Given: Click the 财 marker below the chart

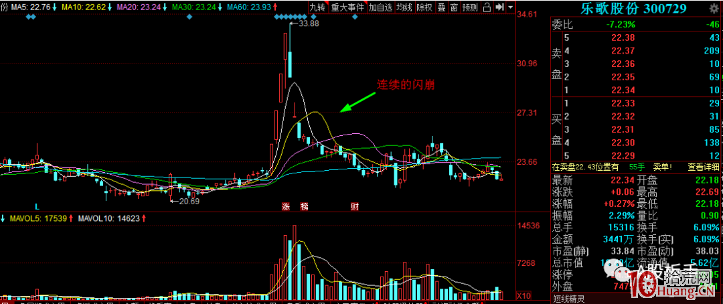Looking at the screenshot, I should click(x=355, y=207).
